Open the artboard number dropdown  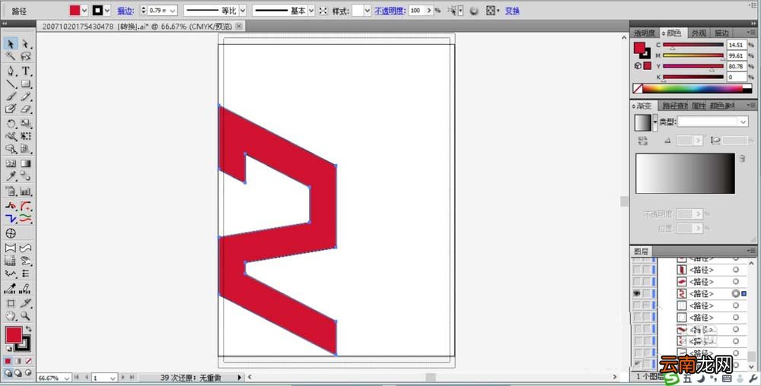(113, 378)
